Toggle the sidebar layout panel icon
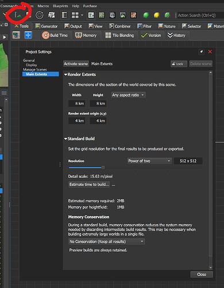The width and height of the screenshot is (224, 288). click(64, 15)
